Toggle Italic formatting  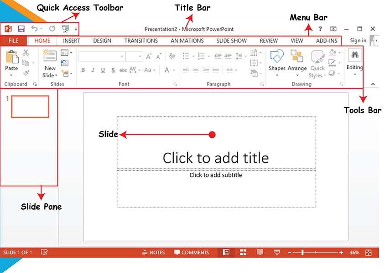pos(93,70)
